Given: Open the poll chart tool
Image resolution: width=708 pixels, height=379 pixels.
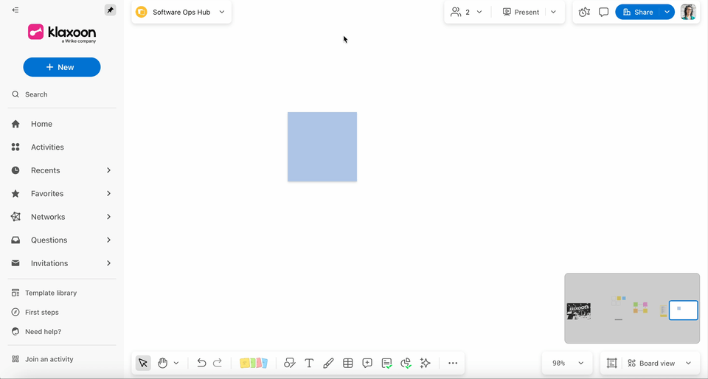Looking at the screenshot, I should point(406,364).
